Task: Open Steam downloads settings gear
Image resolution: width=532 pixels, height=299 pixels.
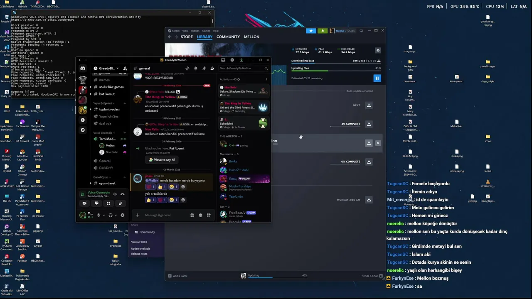Action: 378,51
